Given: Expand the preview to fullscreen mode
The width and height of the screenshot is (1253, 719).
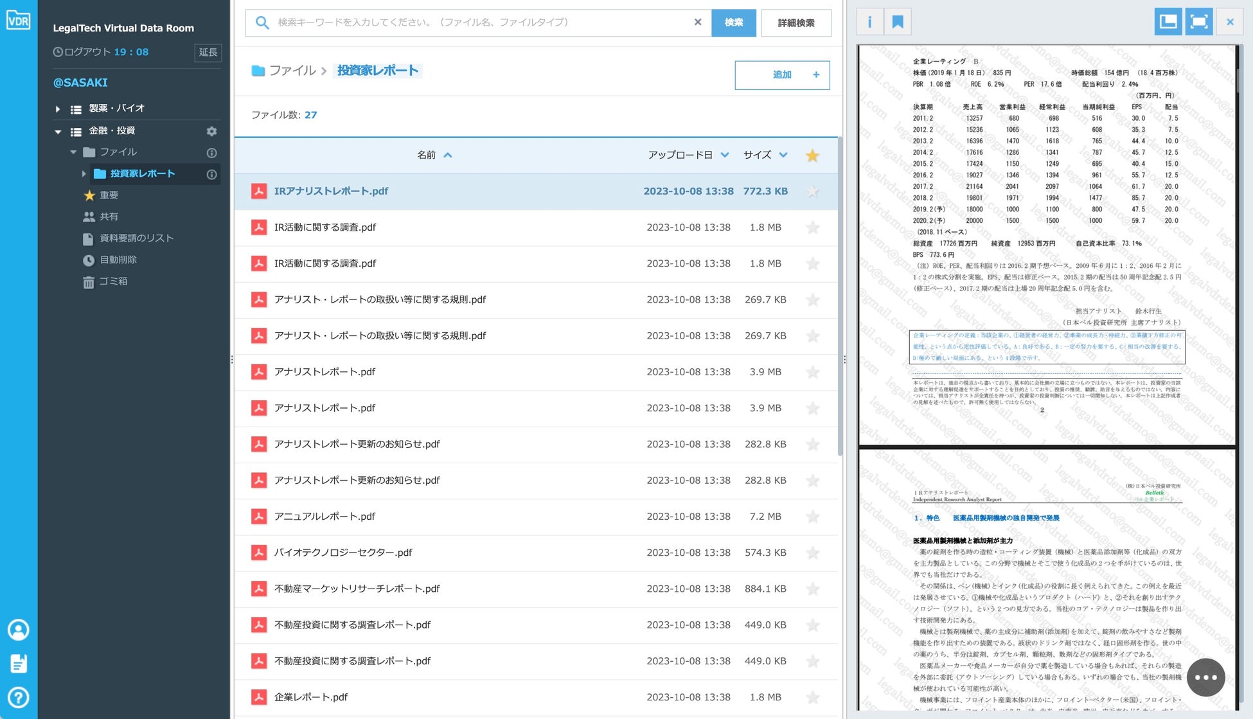Looking at the screenshot, I should [x=1198, y=22].
